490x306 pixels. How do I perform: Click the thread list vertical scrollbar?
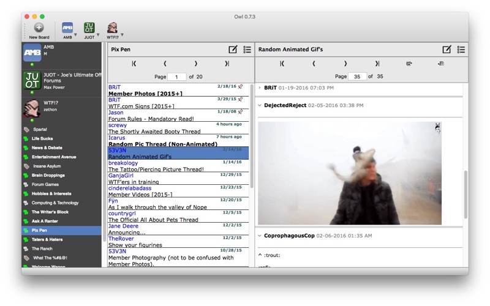(252, 136)
